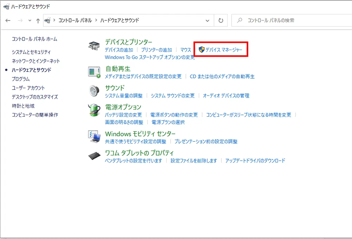Screen dimensions: 352x239
Task: Click the address bar Control Panel icon
Action: click(x=48, y=20)
